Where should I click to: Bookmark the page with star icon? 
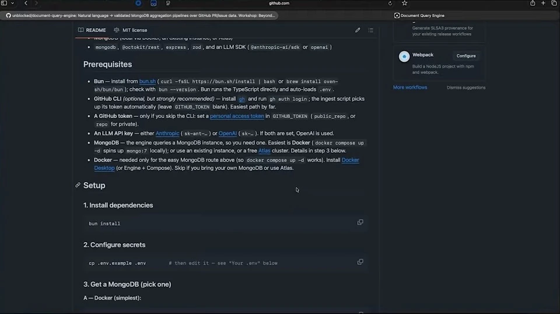point(404,4)
